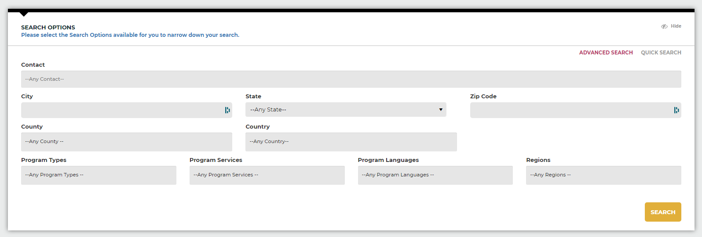Screen dimensions: 702x237
Task: Open the Any Country selector
Action: coord(351,142)
